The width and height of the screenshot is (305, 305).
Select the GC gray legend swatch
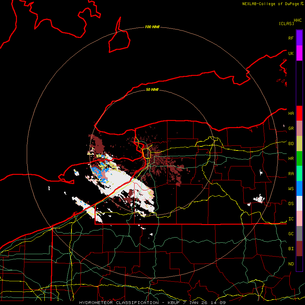click(x=299, y=233)
